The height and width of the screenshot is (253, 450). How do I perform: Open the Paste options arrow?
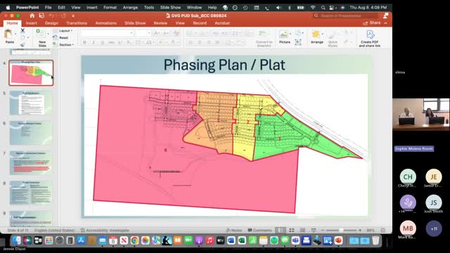coord(15,34)
